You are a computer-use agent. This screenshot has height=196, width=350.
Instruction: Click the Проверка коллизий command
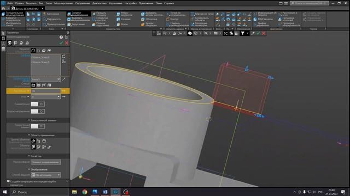pyautogui.click(x=286, y=19)
